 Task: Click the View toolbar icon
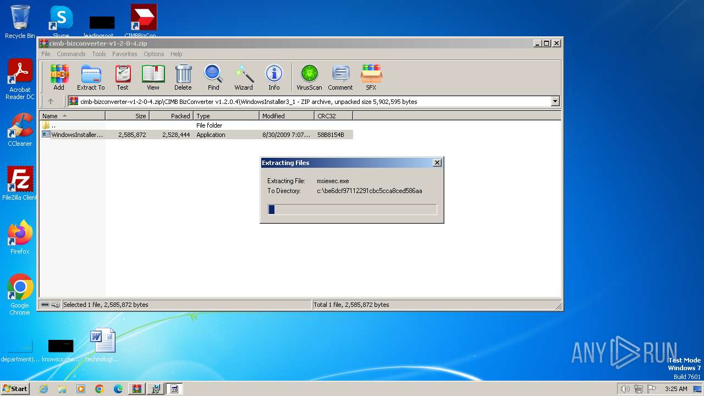pos(153,78)
